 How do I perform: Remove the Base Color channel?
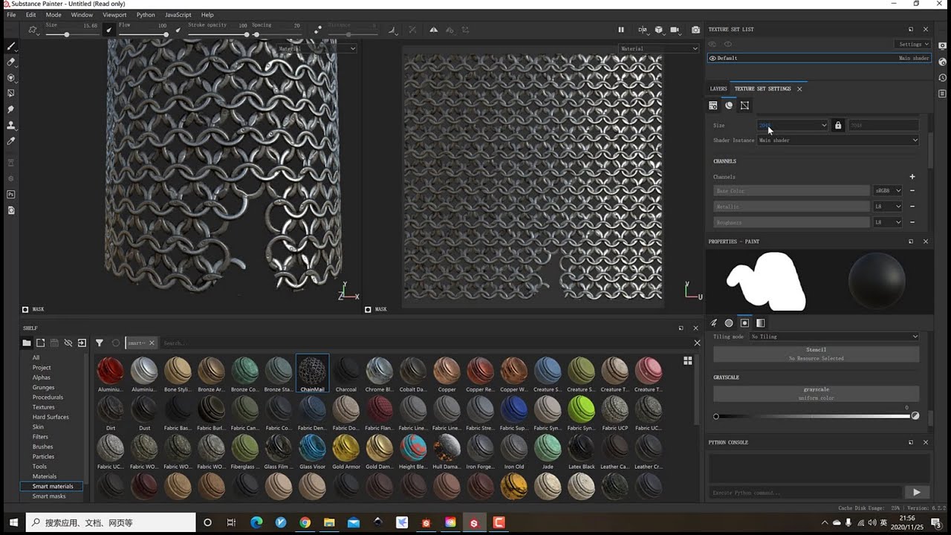tap(912, 191)
